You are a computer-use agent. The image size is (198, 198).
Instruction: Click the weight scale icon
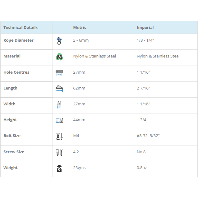tap(59, 168)
